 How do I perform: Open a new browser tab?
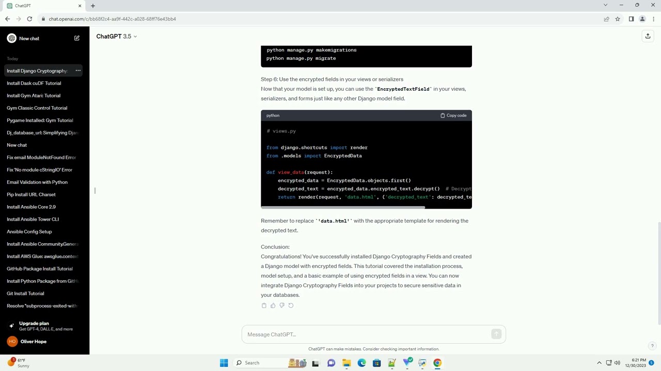point(93,6)
